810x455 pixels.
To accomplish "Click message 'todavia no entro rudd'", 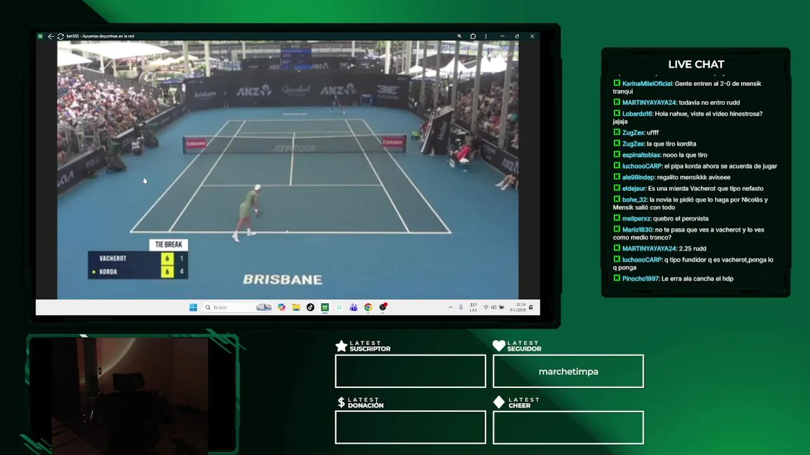I will [709, 102].
